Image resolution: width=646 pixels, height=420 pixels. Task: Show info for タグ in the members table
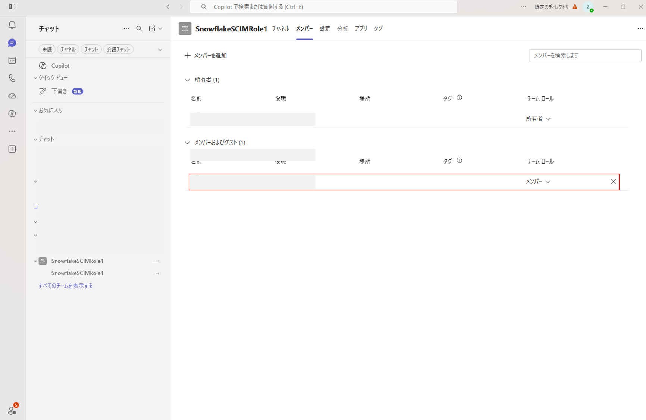click(x=460, y=161)
